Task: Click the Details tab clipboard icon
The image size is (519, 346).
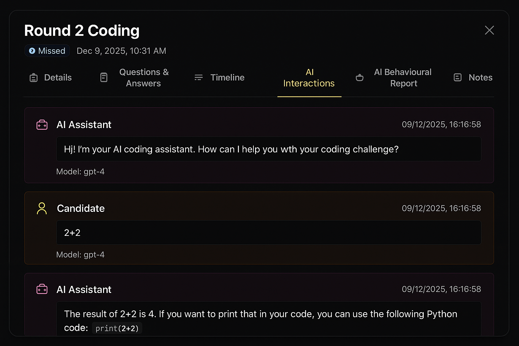Action: (33, 78)
